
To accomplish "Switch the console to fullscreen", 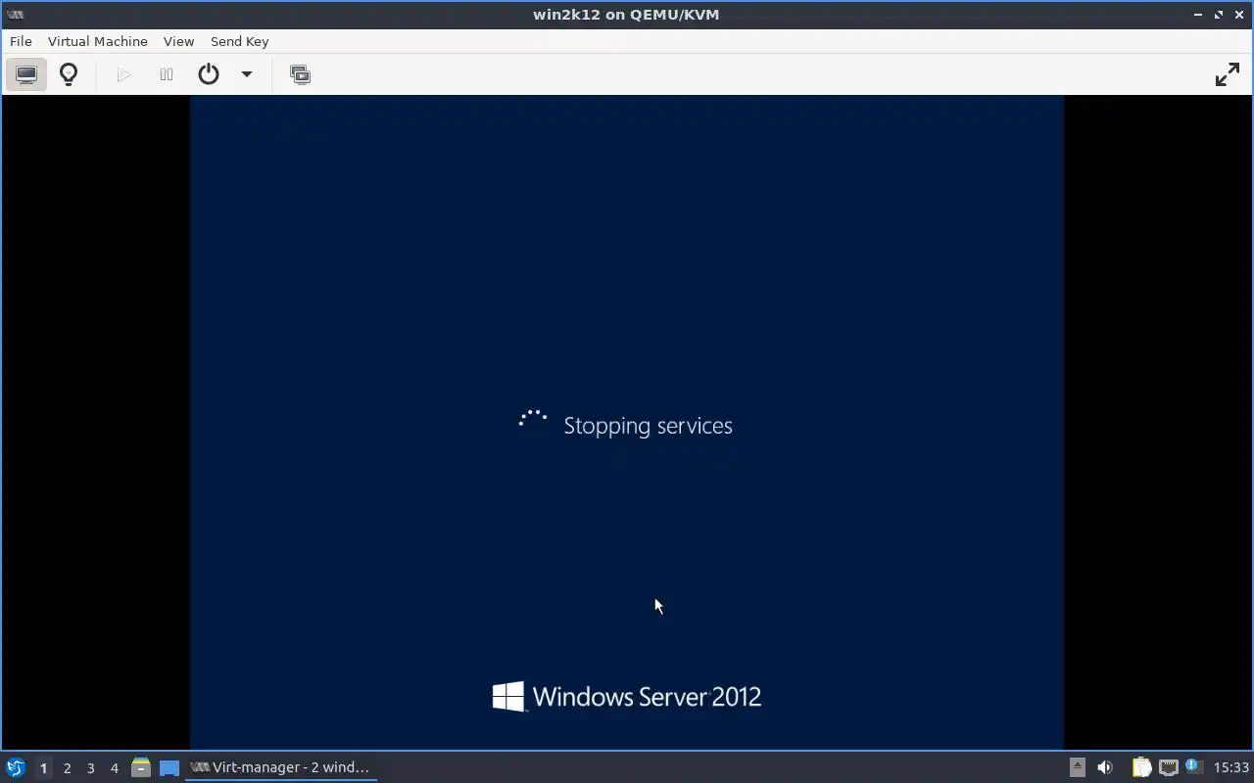I will click(x=1228, y=74).
